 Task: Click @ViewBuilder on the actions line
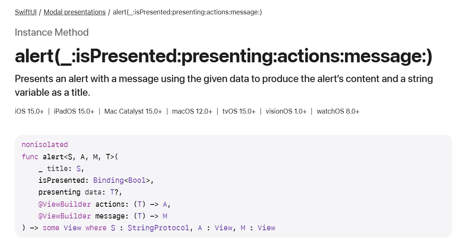(65, 204)
